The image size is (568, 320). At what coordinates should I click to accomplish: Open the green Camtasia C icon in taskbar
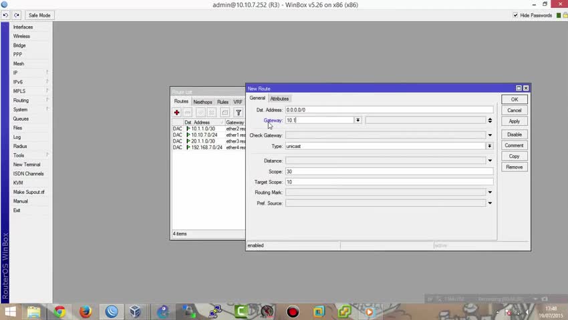click(241, 311)
